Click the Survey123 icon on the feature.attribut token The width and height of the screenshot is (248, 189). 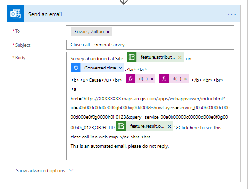click(132, 57)
